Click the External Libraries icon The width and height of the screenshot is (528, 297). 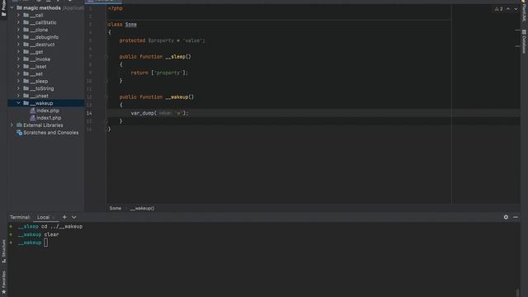(19, 125)
